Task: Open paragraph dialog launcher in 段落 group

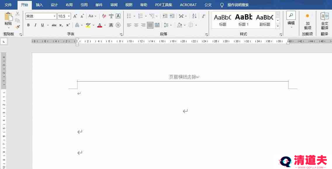Action: [x=206, y=35]
